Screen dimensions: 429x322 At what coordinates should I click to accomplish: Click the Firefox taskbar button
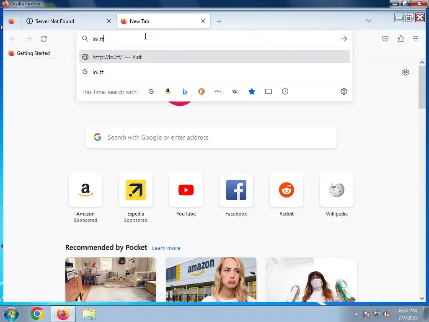(x=63, y=314)
